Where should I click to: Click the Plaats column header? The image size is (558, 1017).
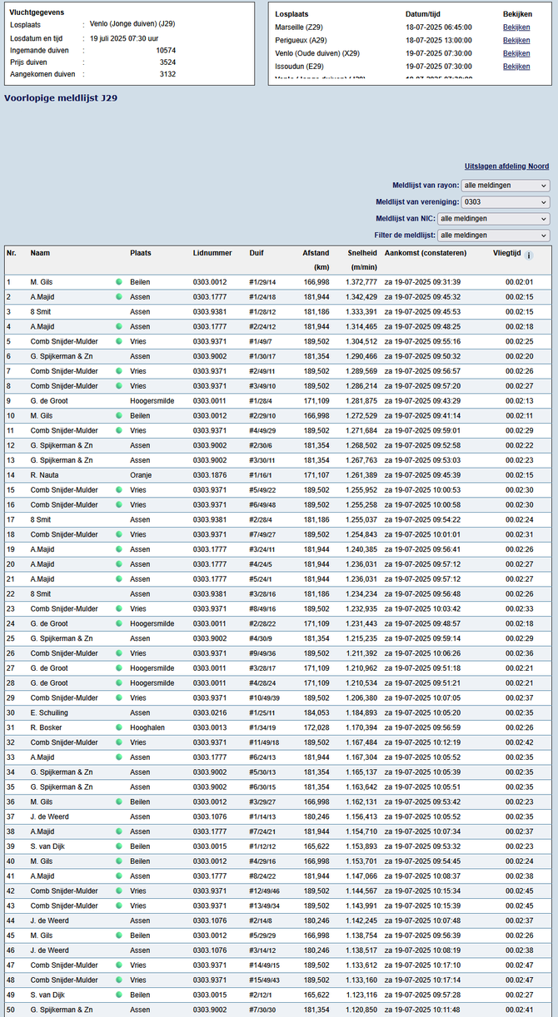pos(141,252)
